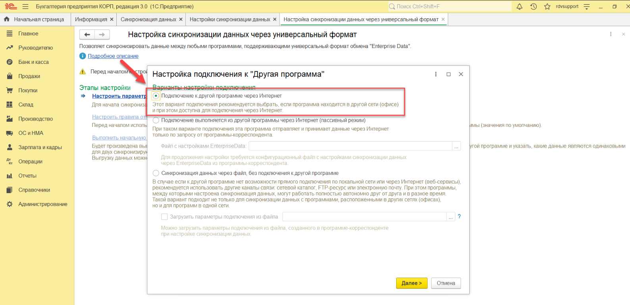Go back with the left arrow button
Image resolution: width=630 pixels, height=305 pixels.
pos(87,35)
